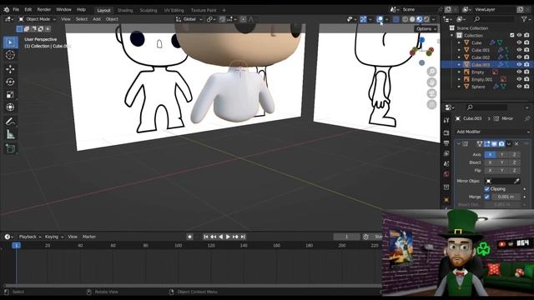Open the Edit menu
534x300 pixels.
pyautogui.click(x=28, y=9)
